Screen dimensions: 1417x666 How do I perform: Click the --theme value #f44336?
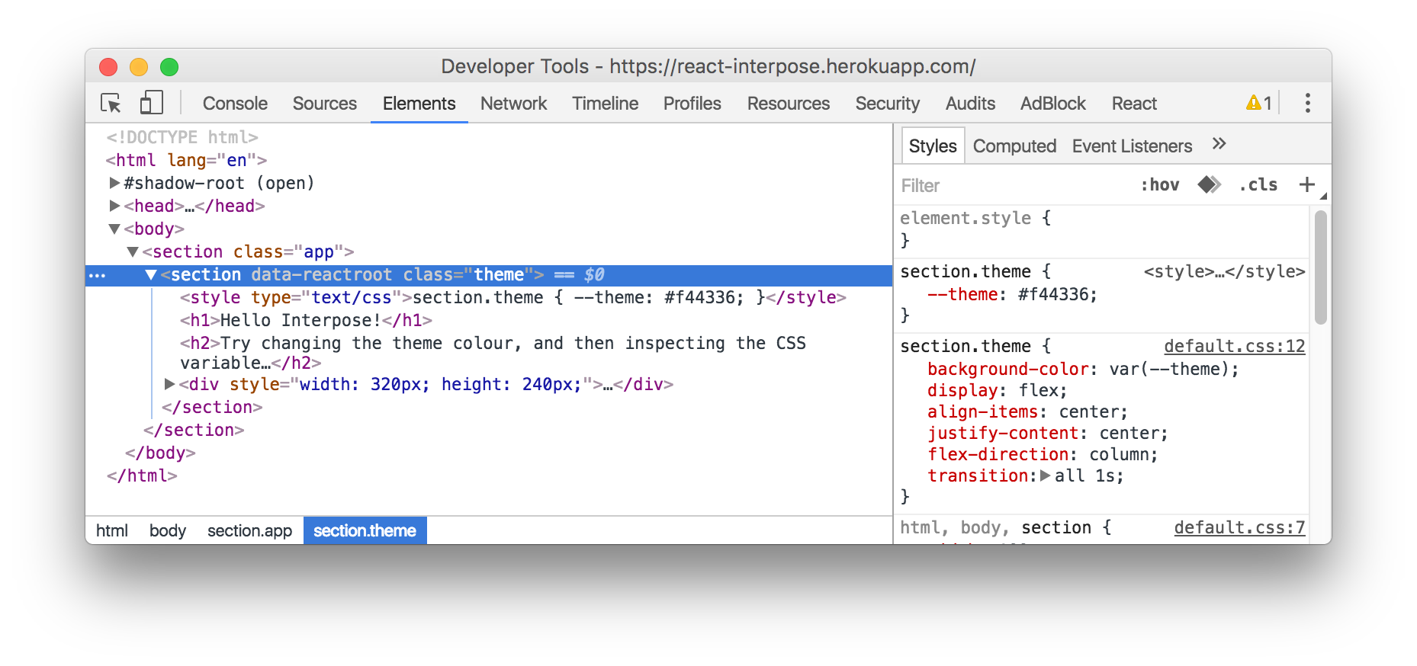(x=1052, y=294)
